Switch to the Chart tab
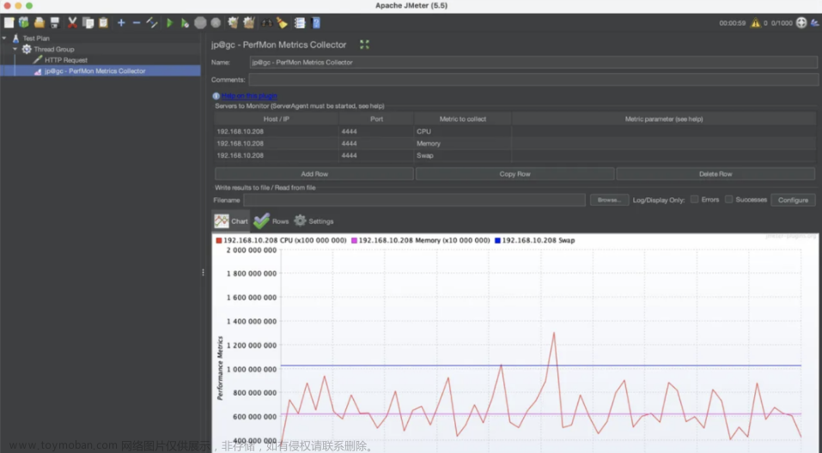822x453 pixels. [231, 221]
